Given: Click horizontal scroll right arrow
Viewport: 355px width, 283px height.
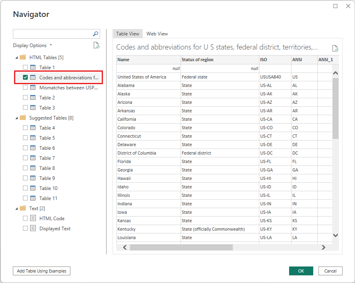Looking at the screenshot, I should point(323,247).
